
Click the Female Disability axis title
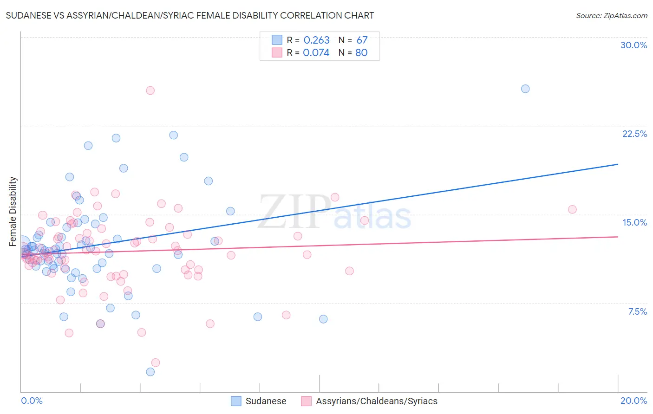(13, 211)
